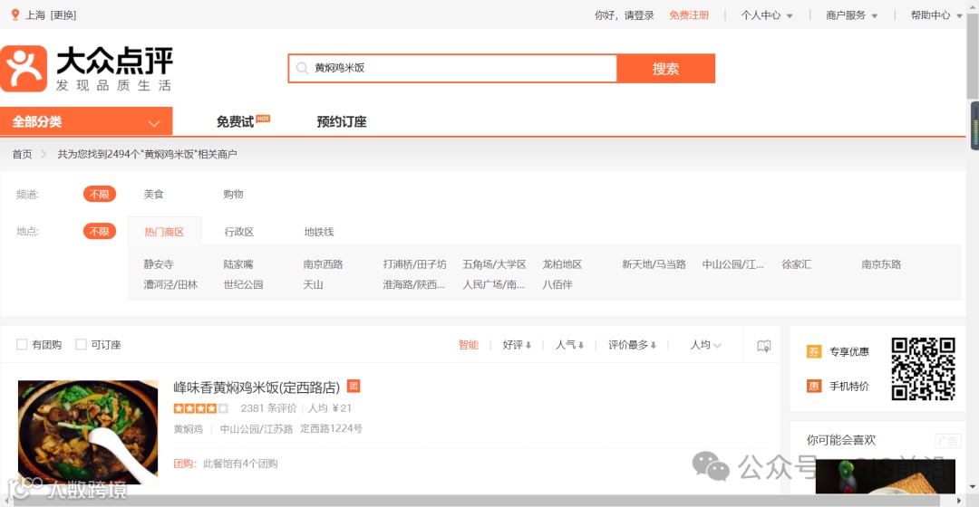Click the ad thumbnail under 你可能会喜欢

pyautogui.click(x=886, y=476)
